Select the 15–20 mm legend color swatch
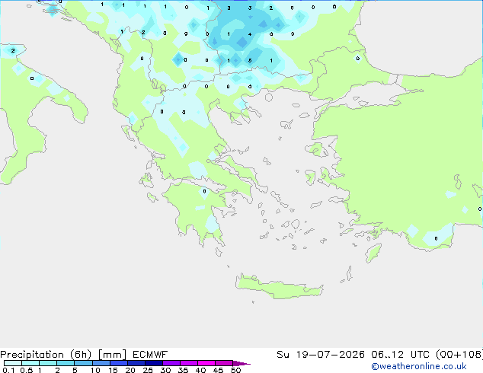Screen dimensions: 483x373 (x=119, y=363)
